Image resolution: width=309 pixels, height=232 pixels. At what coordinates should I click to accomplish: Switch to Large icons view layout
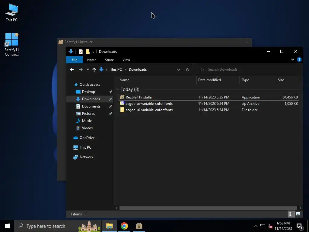(298, 214)
